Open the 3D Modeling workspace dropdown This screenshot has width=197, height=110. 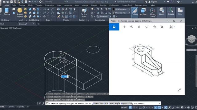click(x=53, y=2)
